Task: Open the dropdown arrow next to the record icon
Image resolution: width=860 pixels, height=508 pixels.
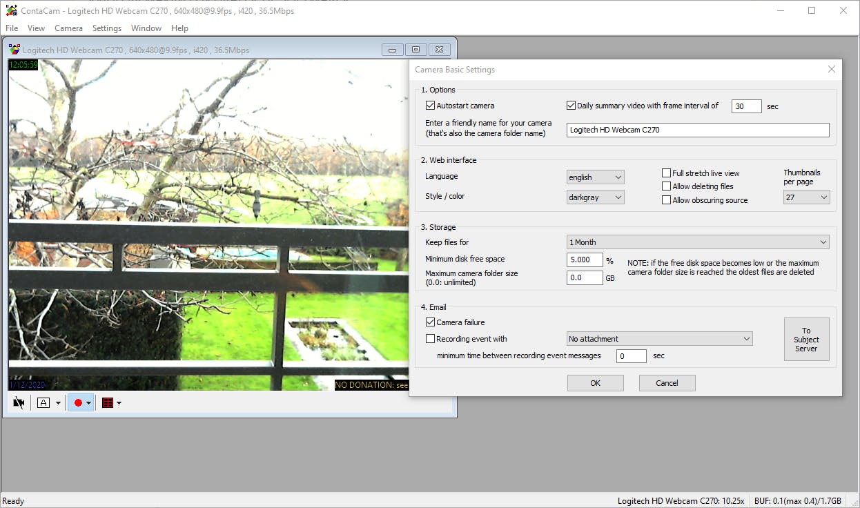Action: (x=89, y=403)
